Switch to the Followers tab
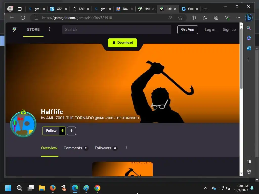Screen dimensions: 259x194 (x=106, y=148)
